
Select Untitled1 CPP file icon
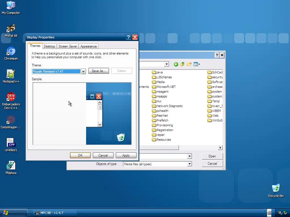pos(11,145)
